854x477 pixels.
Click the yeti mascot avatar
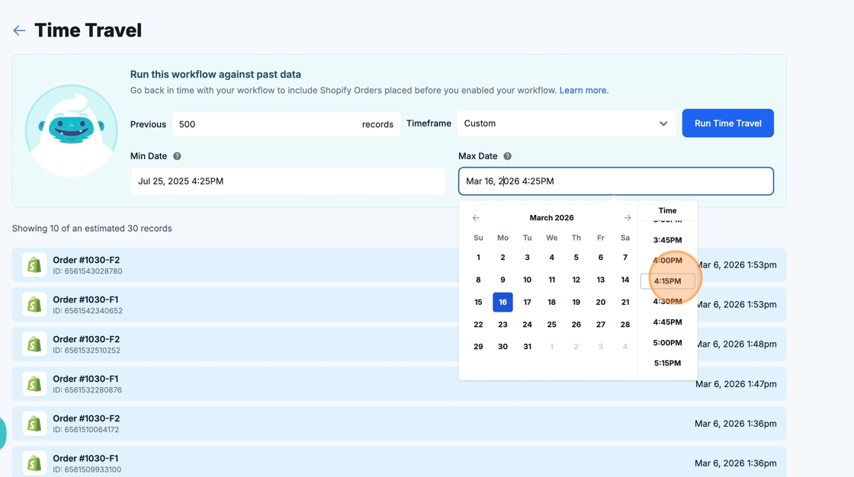pos(71,130)
